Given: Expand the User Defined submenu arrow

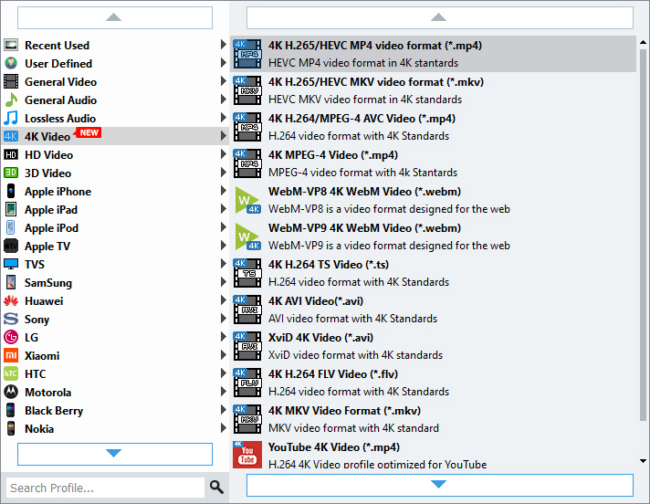Looking at the screenshot, I should pyautogui.click(x=223, y=63).
